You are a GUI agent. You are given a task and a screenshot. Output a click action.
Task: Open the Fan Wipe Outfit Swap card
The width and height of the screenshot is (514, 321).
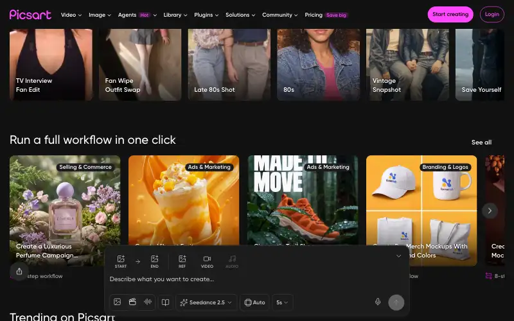click(140, 65)
